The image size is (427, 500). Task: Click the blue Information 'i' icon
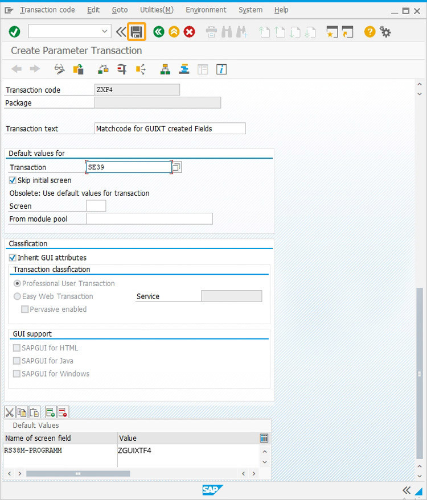pos(221,69)
